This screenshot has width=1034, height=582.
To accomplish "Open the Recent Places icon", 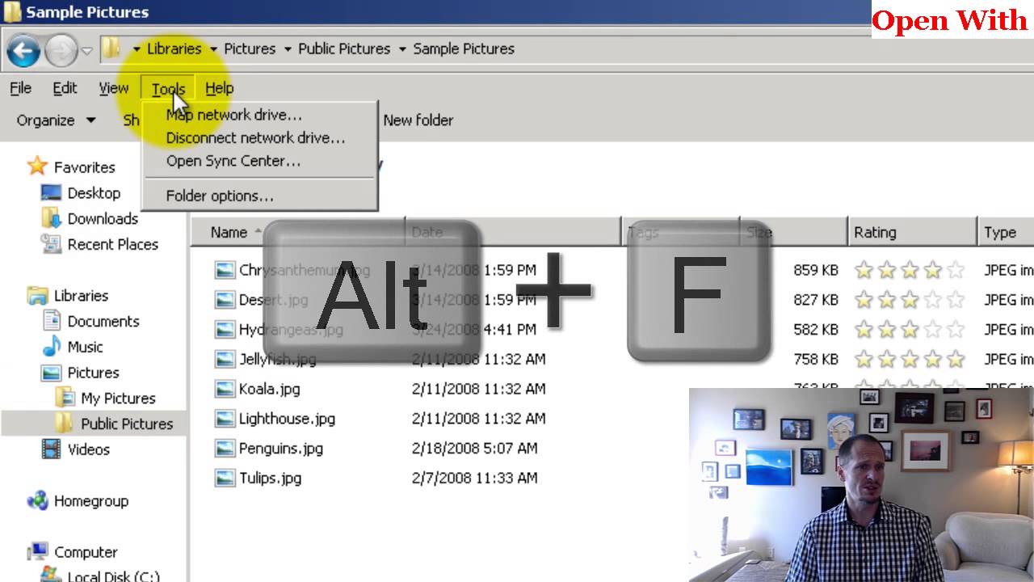I will click(x=51, y=244).
